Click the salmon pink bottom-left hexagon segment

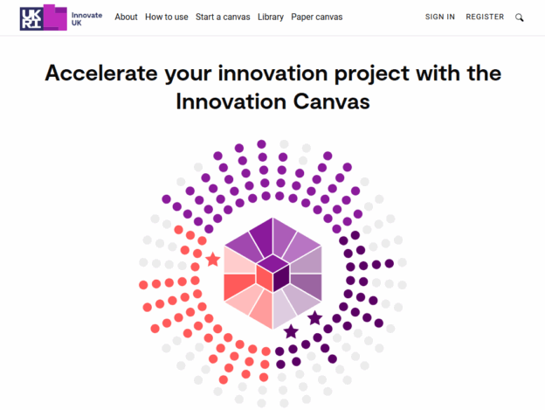261,309
